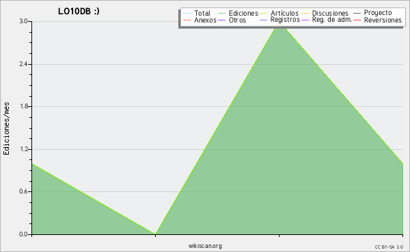
Task: Click the Reversiones legend entry
Action: coord(378,20)
